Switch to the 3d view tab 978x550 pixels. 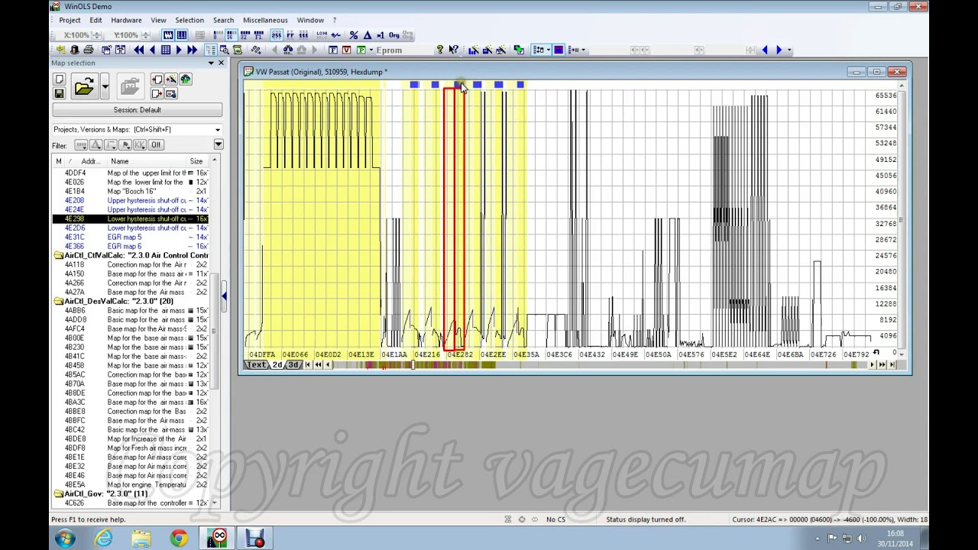click(293, 365)
